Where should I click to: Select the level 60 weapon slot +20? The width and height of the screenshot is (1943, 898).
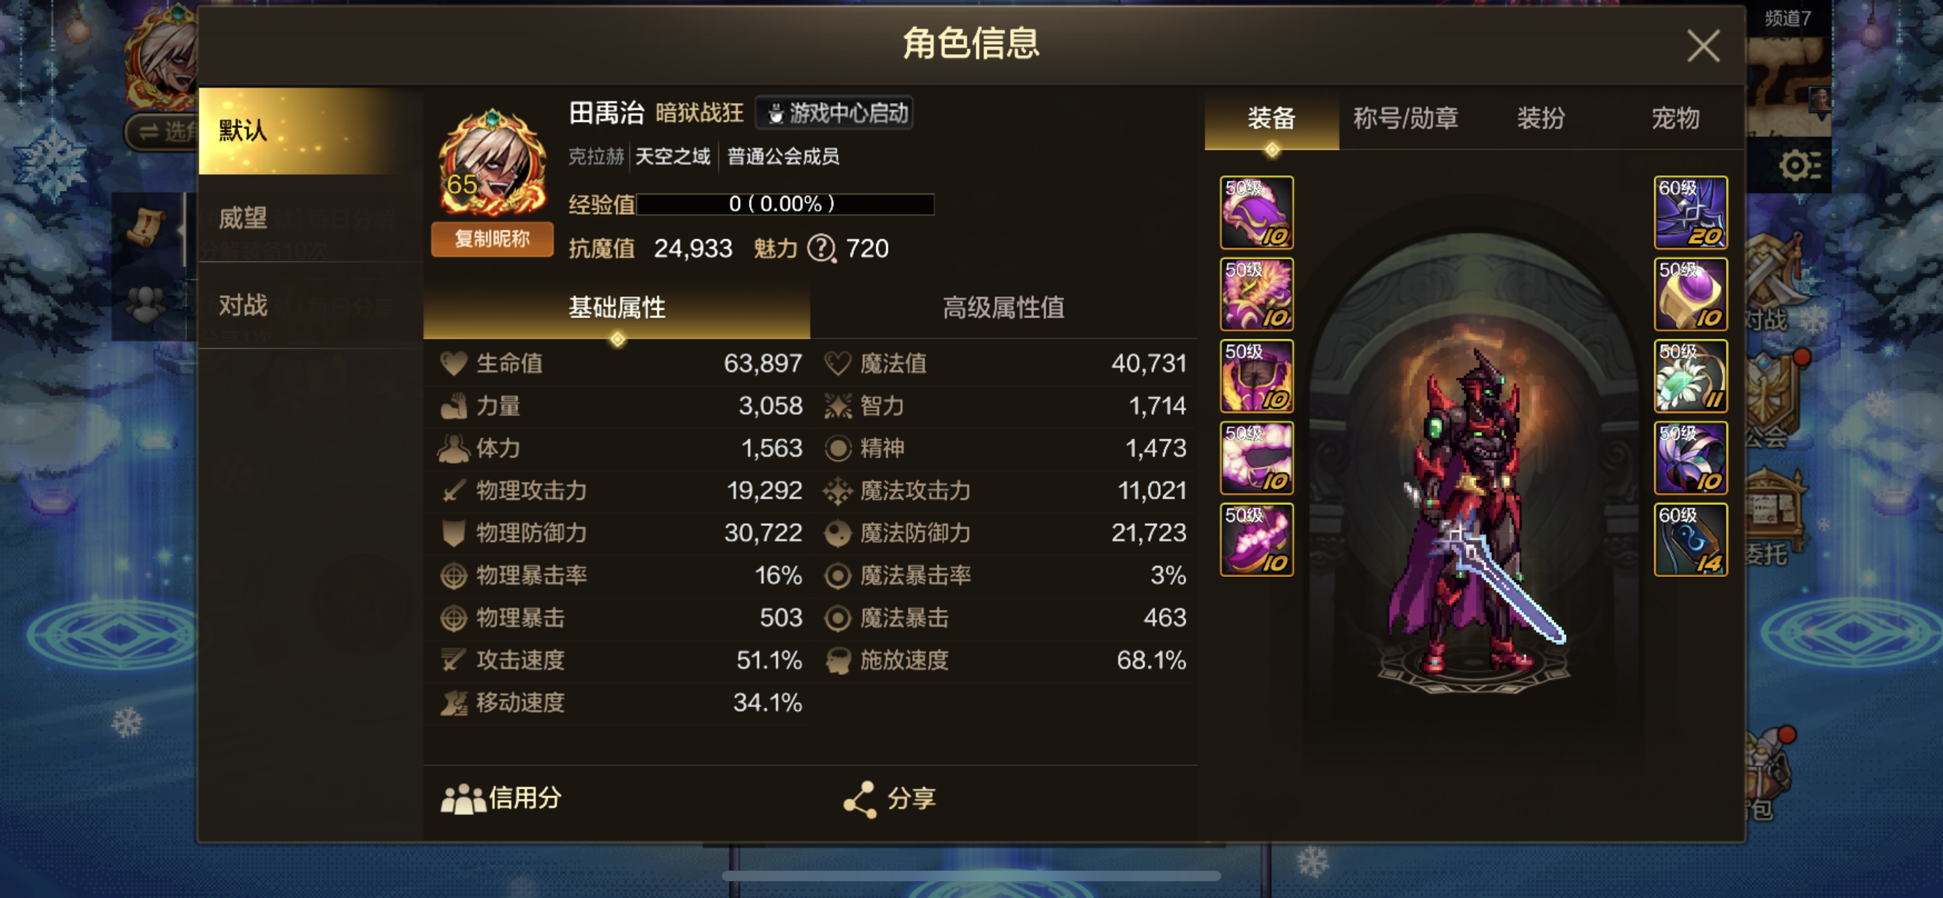click(1691, 213)
